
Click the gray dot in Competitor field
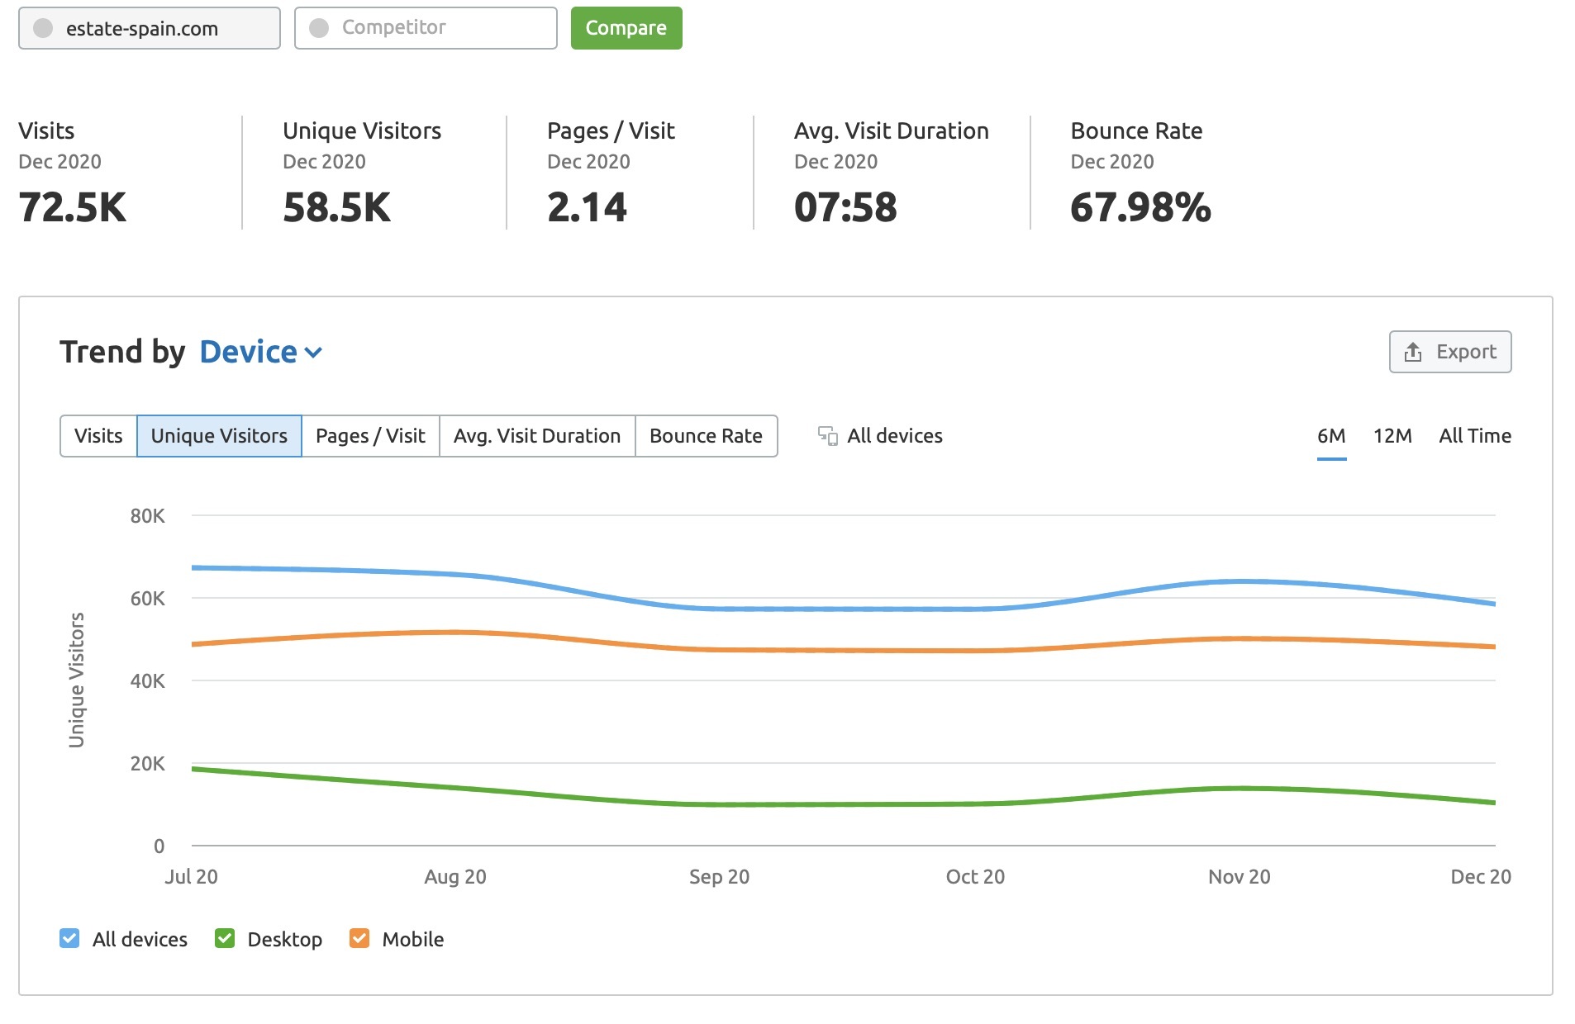pos(319,28)
